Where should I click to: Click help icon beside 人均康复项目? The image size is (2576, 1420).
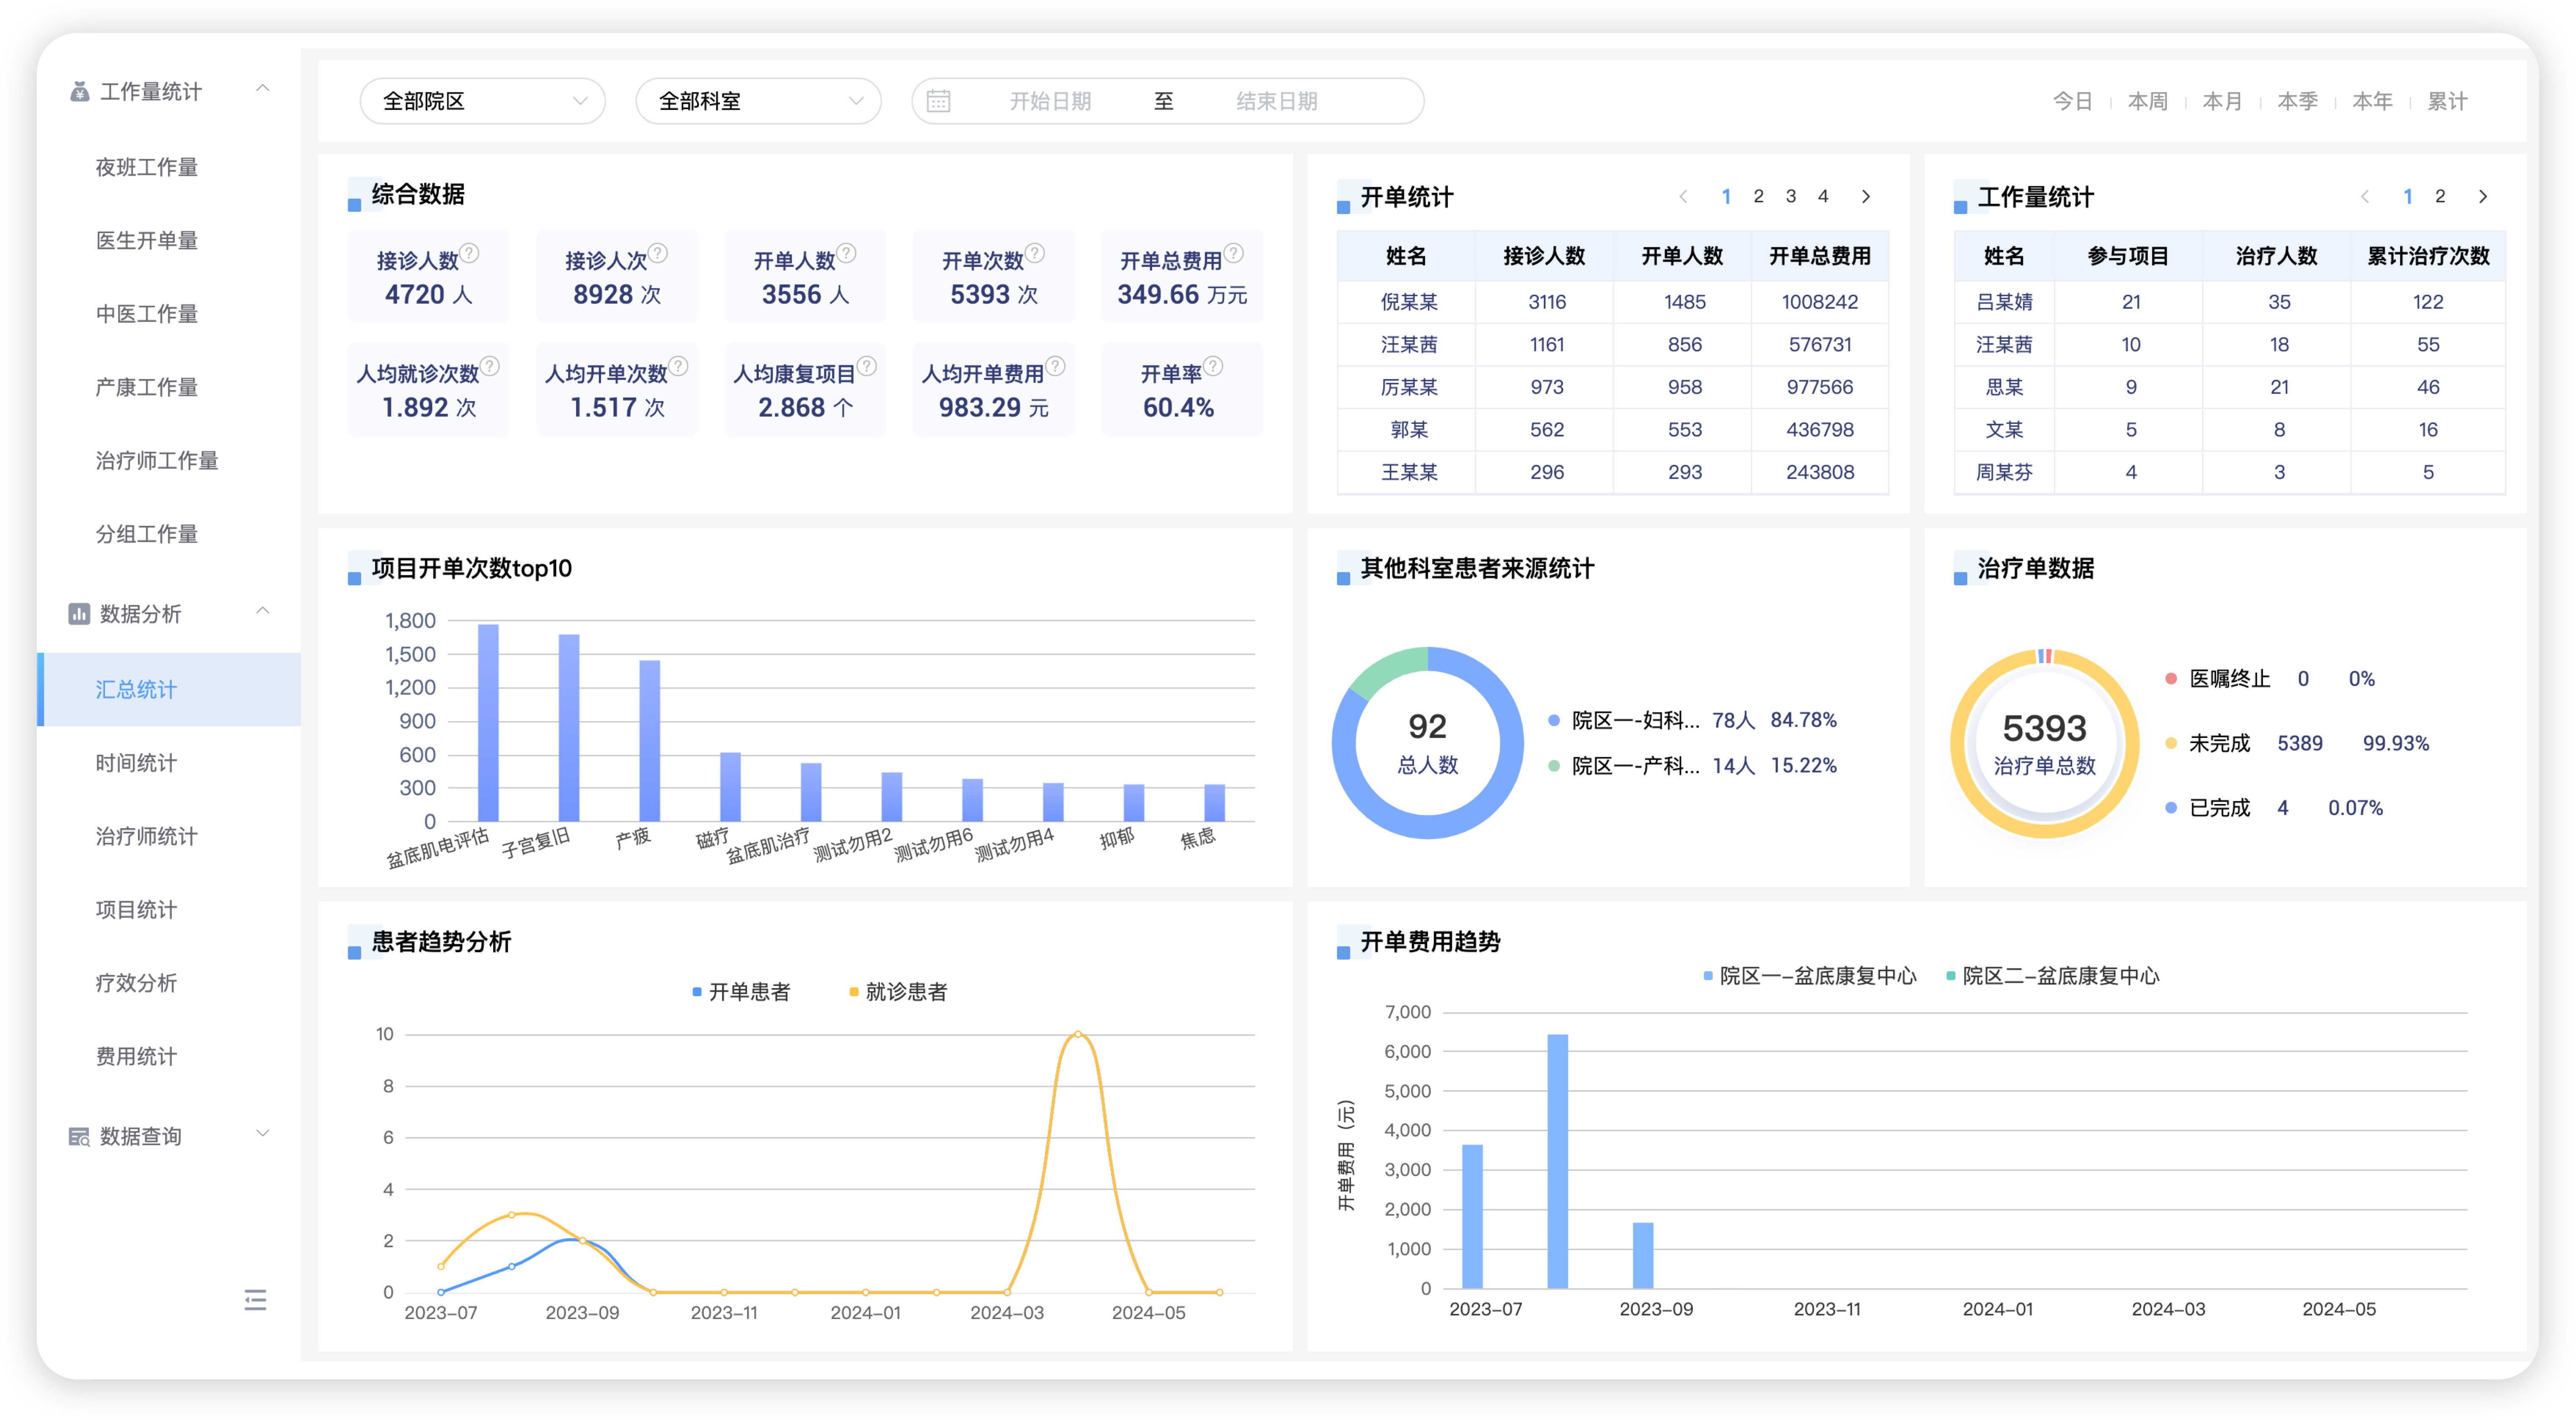pos(867,366)
